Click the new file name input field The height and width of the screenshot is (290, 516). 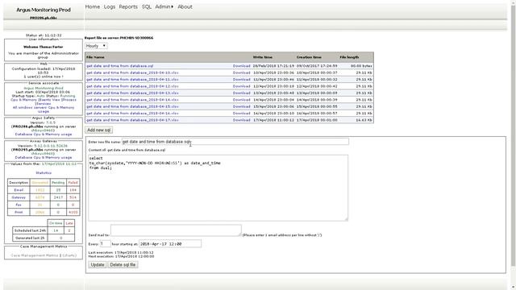pos(235,142)
